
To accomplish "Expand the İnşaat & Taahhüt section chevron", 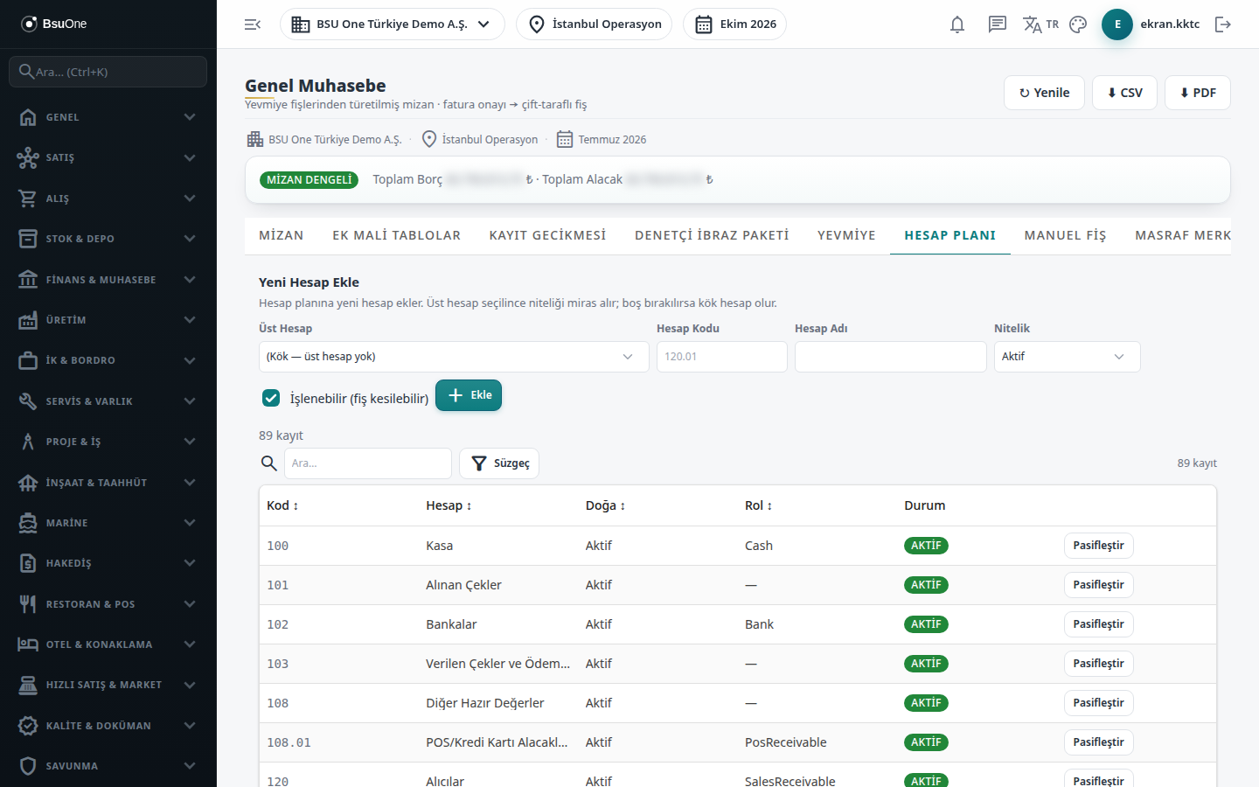I will tap(190, 483).
